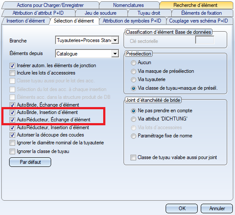Open the Tuyau droit tab

coord(149,13)
